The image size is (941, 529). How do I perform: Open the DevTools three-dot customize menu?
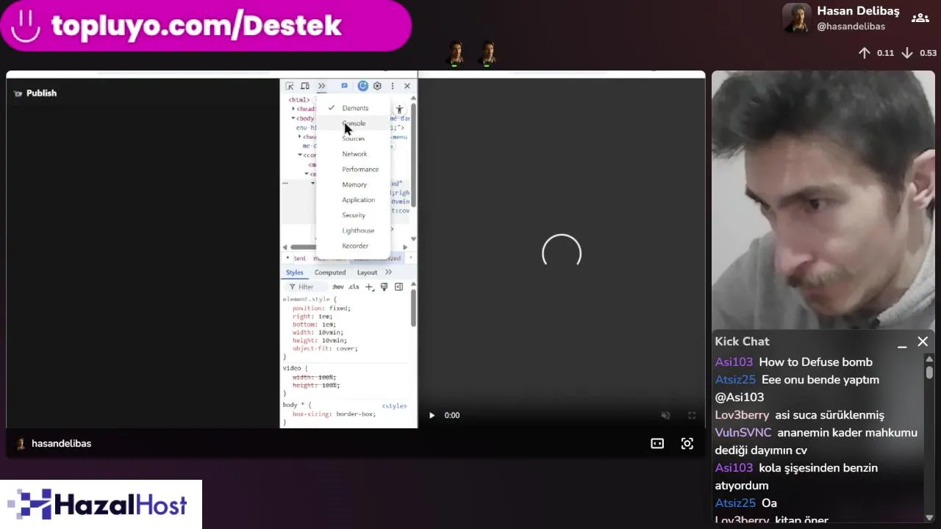(x=393, y=86)
